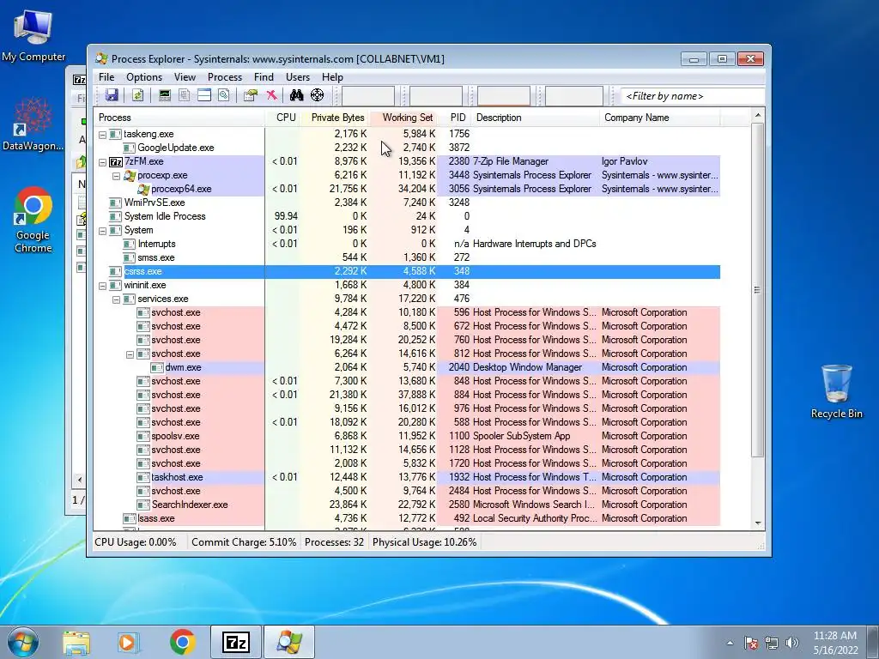
Task: Click the binoculars Find Handle icon
Action: tap(296, 95)
